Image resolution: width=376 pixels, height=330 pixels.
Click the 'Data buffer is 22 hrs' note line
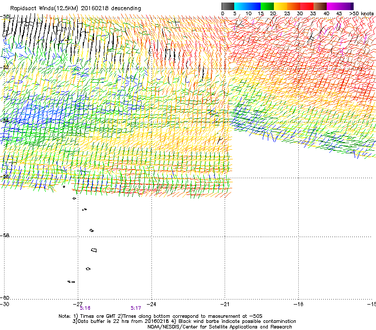click(x=184, y=321)
